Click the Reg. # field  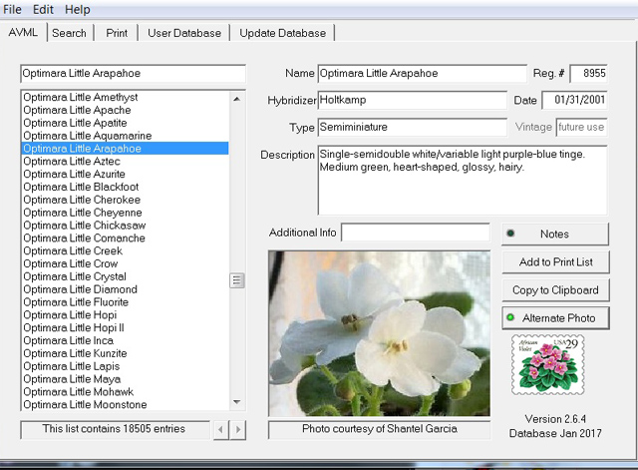pyautogui.click(x=588, y=73)
